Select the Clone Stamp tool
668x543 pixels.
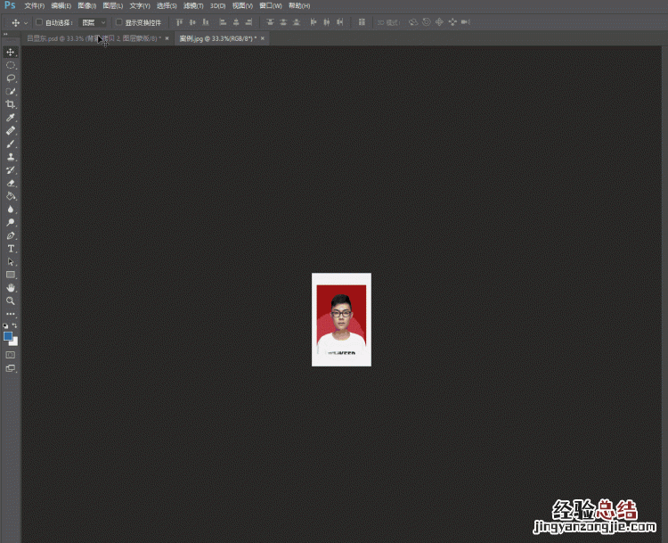(x=11, y=157)
